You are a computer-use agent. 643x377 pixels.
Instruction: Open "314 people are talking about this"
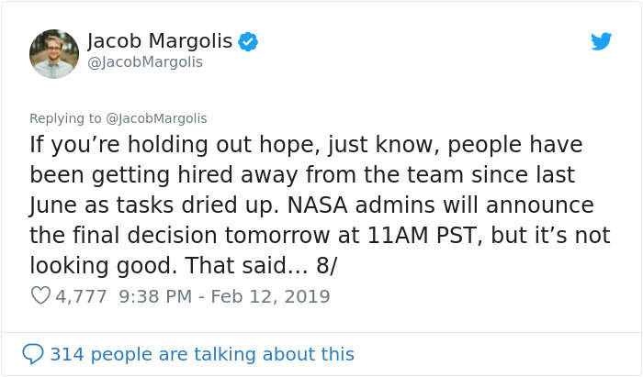click(201, 353)
